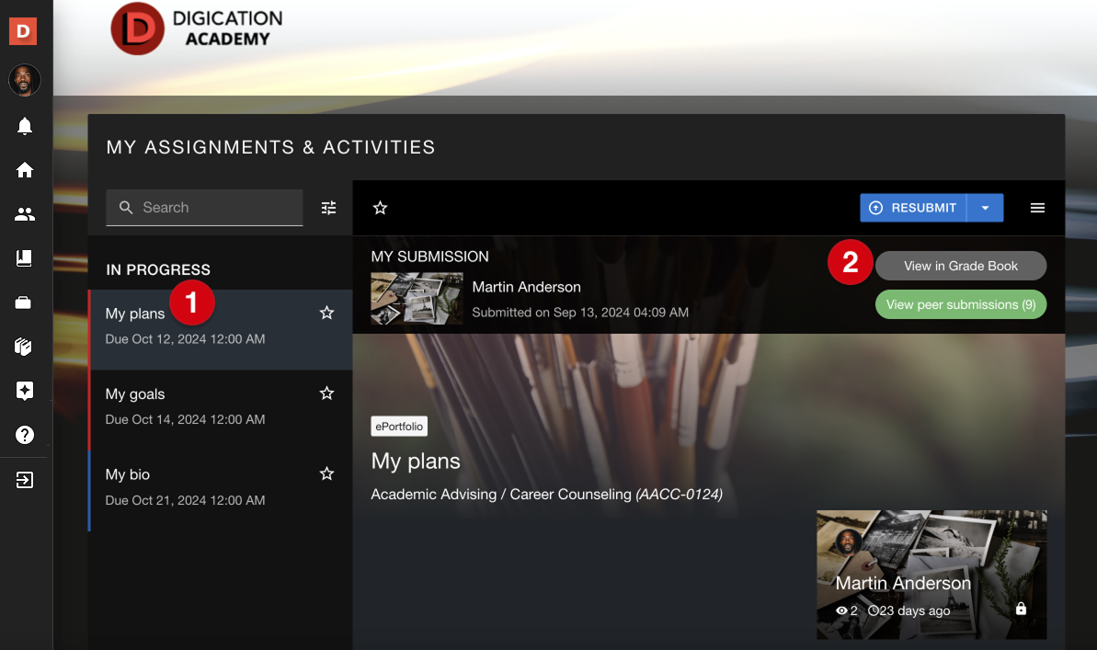Screen dimensions: 1097x650
Task: Open the hamburger menu next to Resubmit
Action: (1037, 208)
